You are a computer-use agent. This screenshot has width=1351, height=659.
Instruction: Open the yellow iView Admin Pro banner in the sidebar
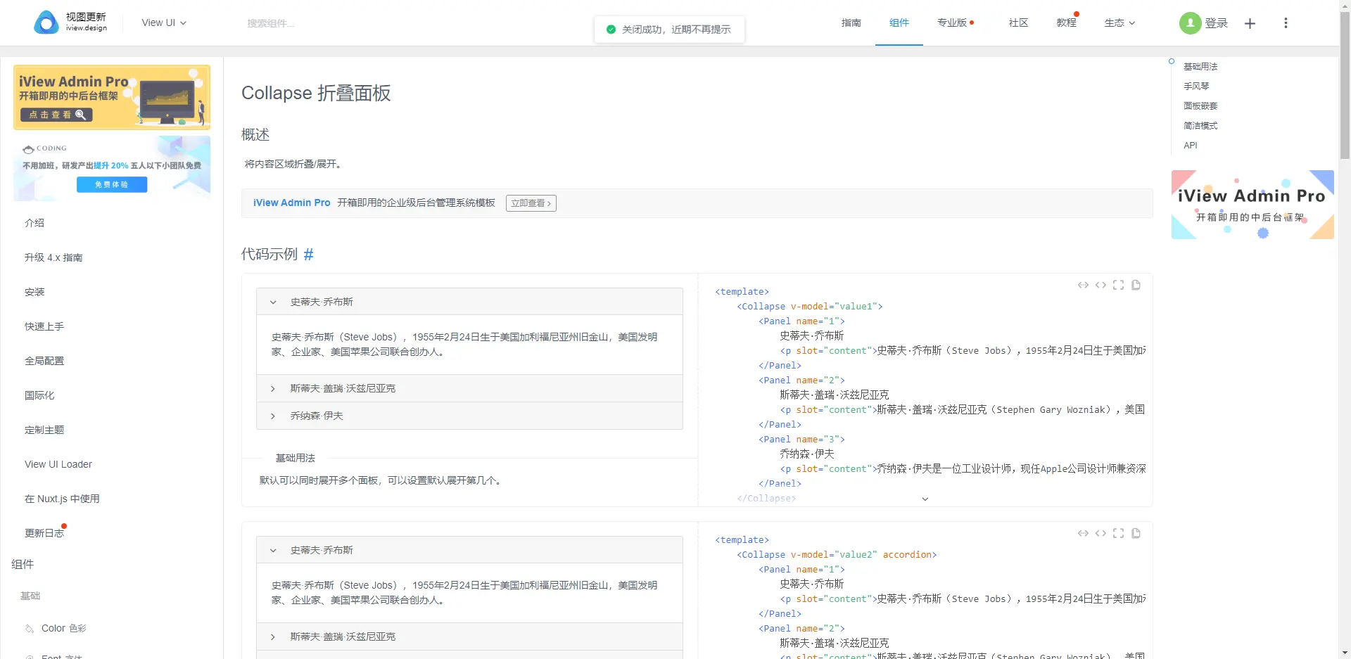click(x=112, y=98)
